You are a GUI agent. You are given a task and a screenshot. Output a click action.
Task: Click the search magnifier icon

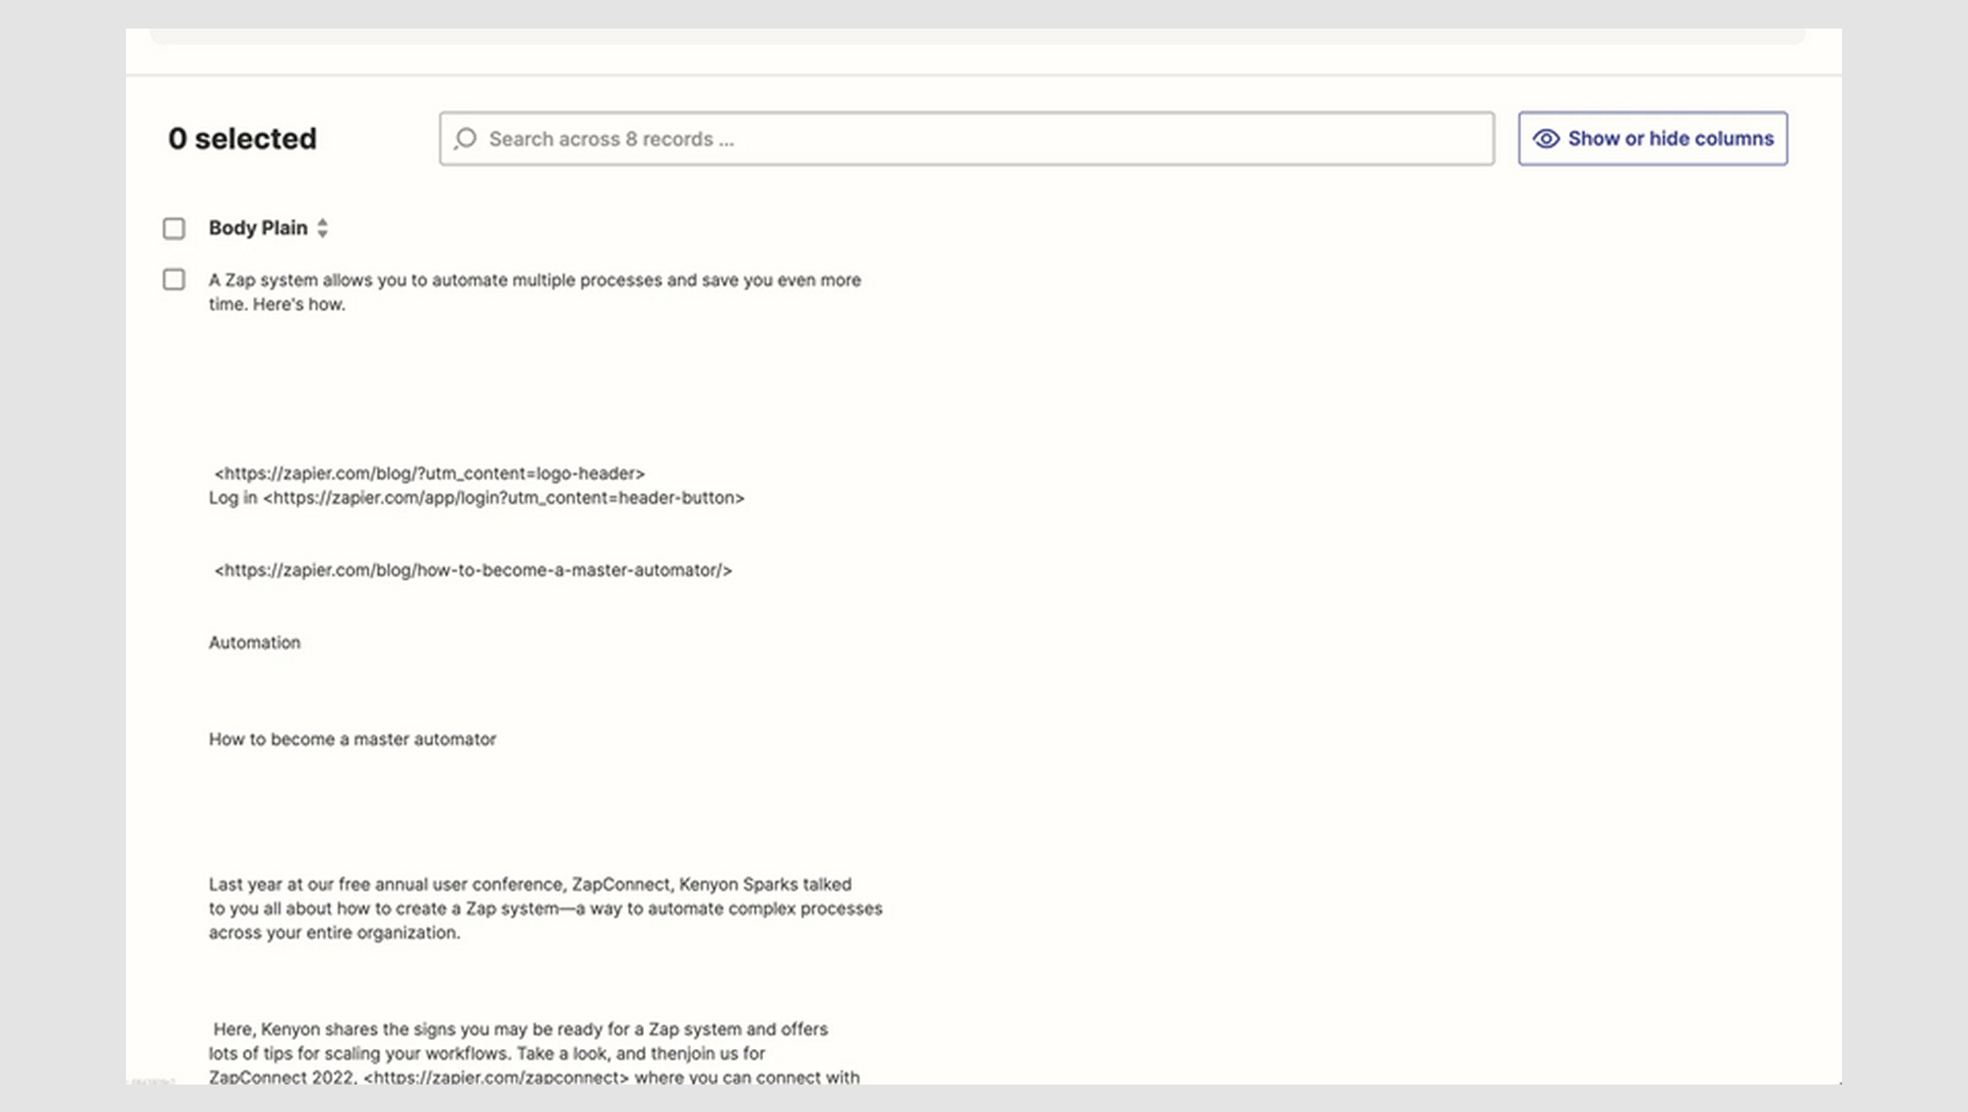click(465, 139)
